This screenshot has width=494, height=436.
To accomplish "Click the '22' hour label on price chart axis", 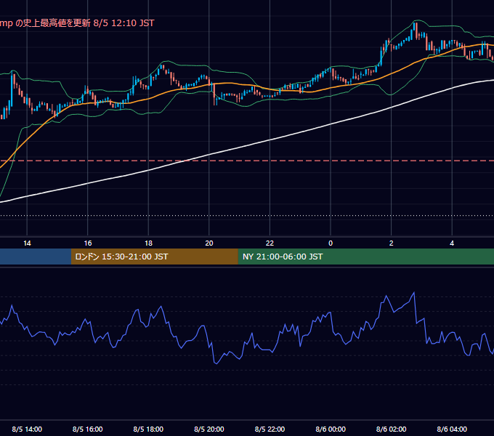I will 270,243.
